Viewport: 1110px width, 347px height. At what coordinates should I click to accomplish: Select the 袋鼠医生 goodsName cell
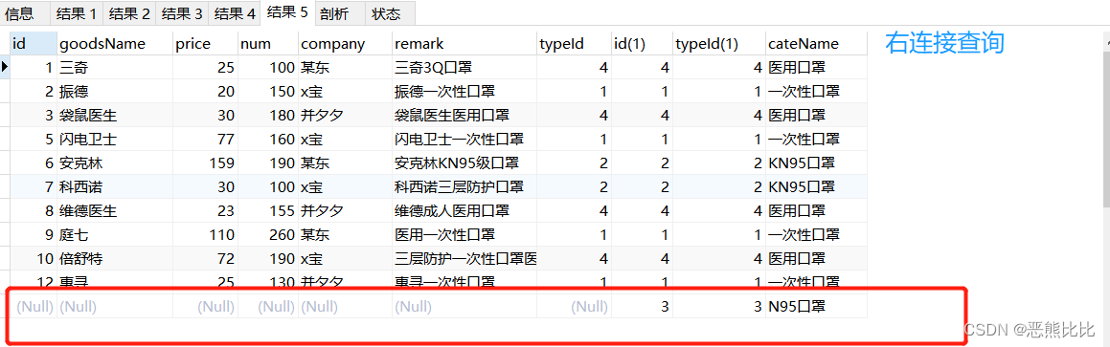[x=115, y=116]
